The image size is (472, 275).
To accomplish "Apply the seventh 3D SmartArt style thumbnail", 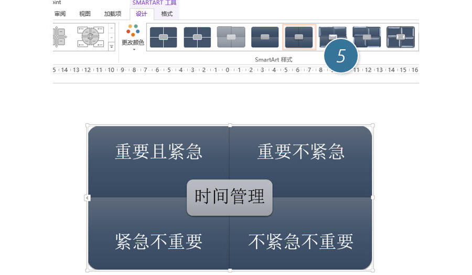I will [x=367, y=37].
